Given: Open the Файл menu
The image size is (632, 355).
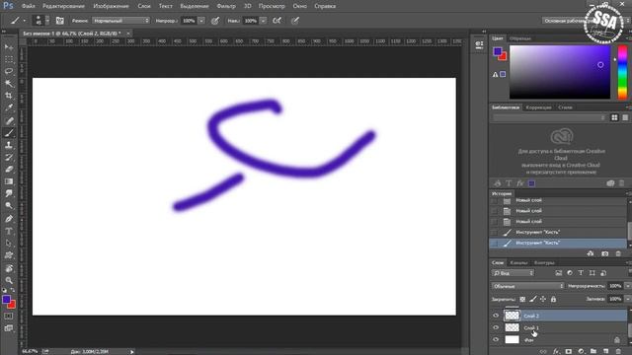Looking at the screenshot, I should coord(28,6).
